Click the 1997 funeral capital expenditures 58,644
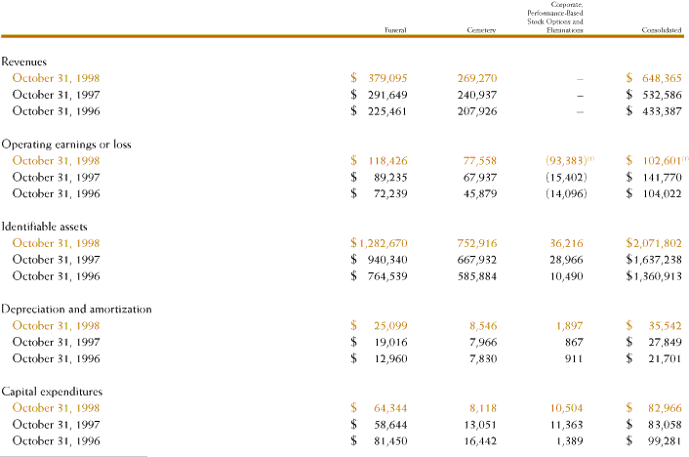The image size is (689, 457). coord(389,425)
